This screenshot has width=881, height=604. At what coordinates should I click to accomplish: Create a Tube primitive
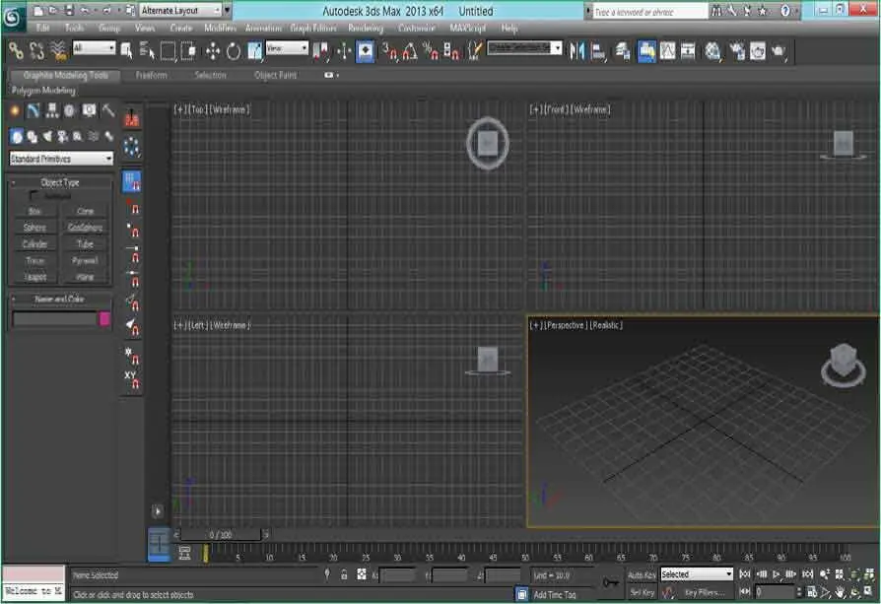[85, 243]
